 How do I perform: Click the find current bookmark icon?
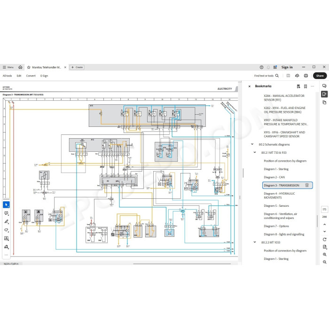click(298, 86)
